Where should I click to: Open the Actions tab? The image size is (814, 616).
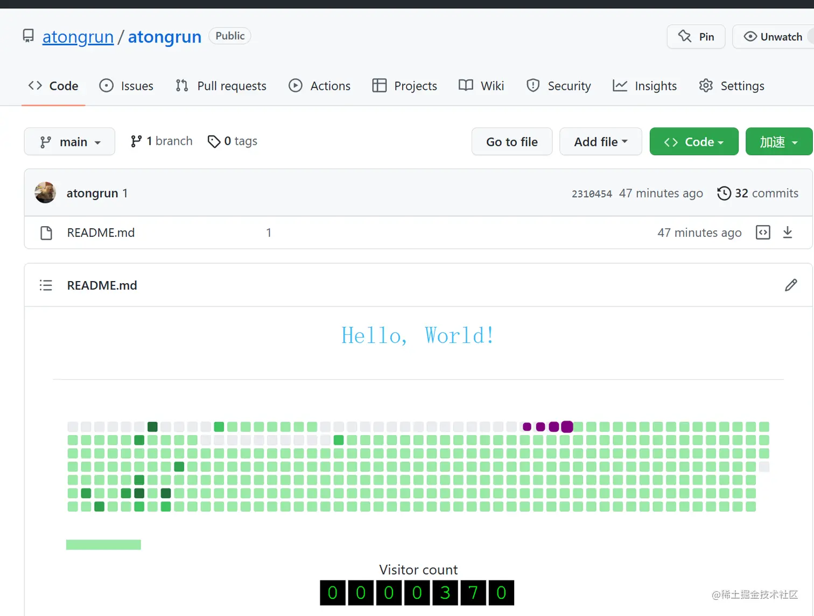pyautogui.click(x=319, y=86)
